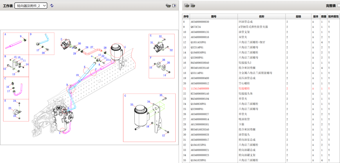Click the printer icon above the diagram

[x=168, y=6]
